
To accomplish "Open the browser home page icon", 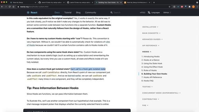I will point(13,7).
